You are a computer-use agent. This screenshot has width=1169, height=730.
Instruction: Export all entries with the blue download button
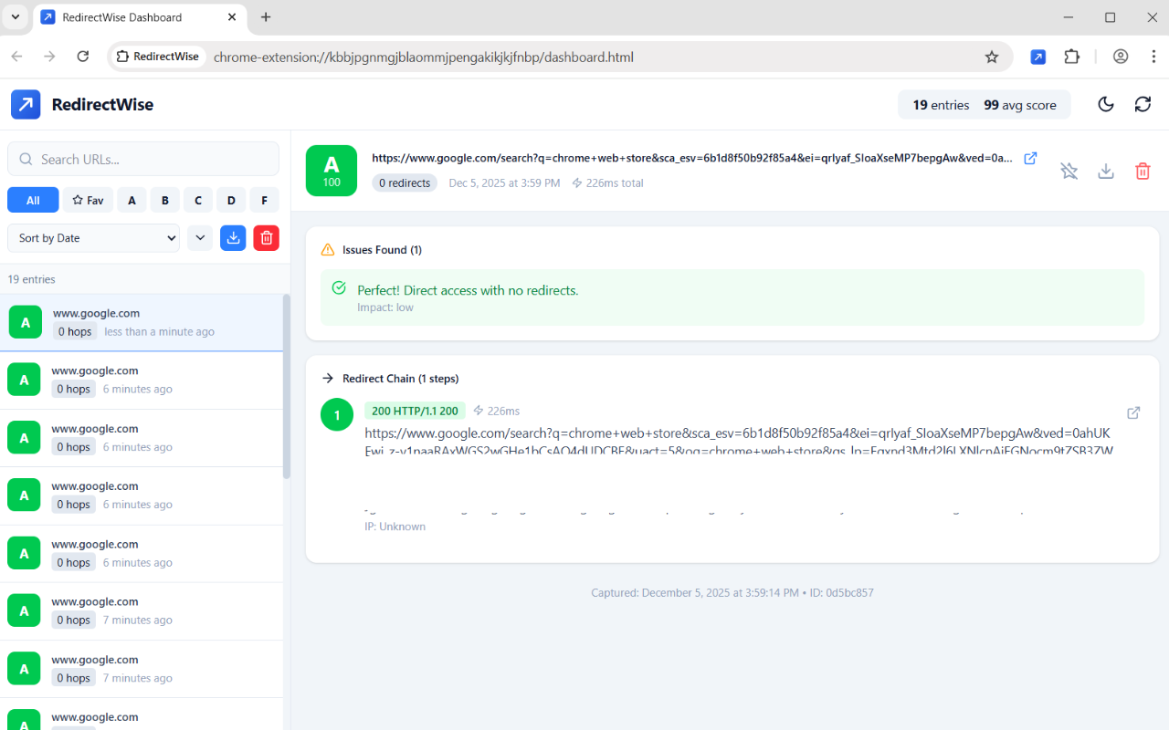(x=233, y=238)
